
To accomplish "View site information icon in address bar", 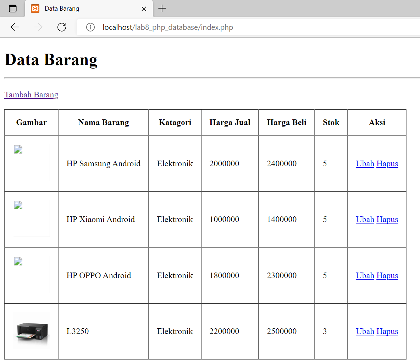I will coord(90,27).
